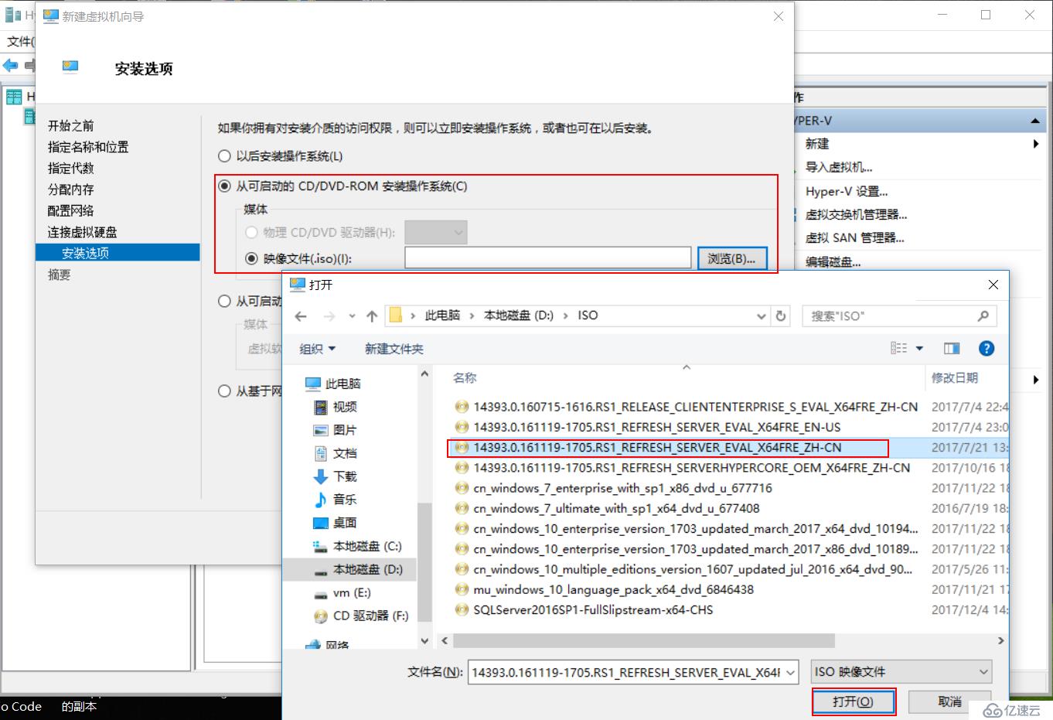
Task: Toggle the preview pane icon
Action: point(952,349)
